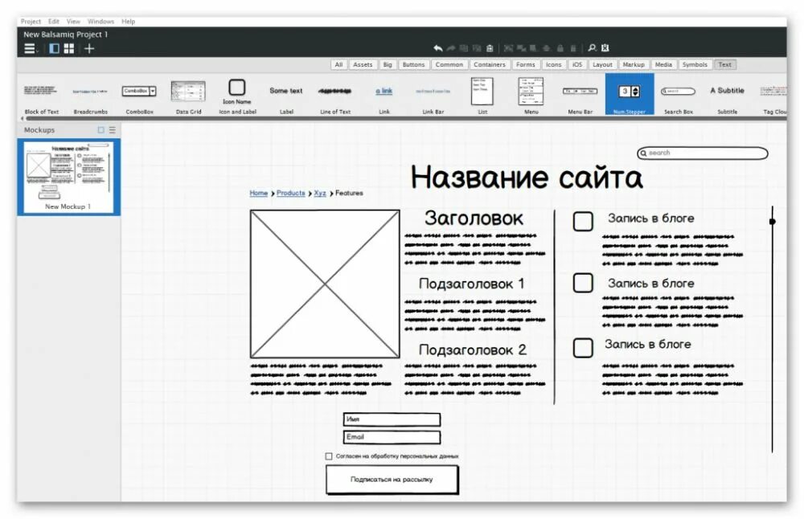This screenshot has width=804, height=519.
Task: Click the Undo arrow
Action: click(x=437, y=48)
